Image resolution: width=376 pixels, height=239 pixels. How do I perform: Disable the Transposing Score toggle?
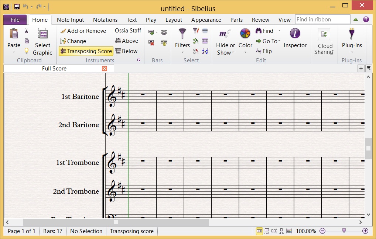pyautogui.click(x=86, y=51)
